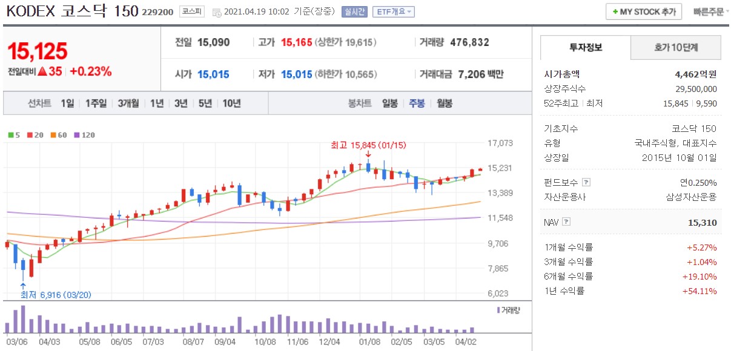Switch candle chart to 주봉

pyautogui.click(x=417, y=103)
